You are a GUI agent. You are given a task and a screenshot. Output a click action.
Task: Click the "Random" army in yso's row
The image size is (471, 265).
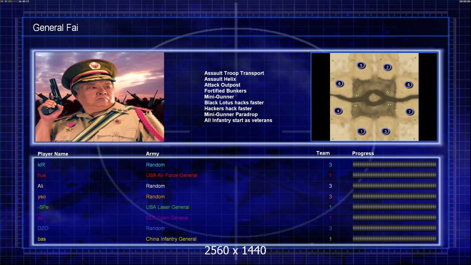tap(155, 197)
